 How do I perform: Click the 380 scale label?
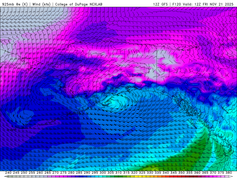point(229,173)
